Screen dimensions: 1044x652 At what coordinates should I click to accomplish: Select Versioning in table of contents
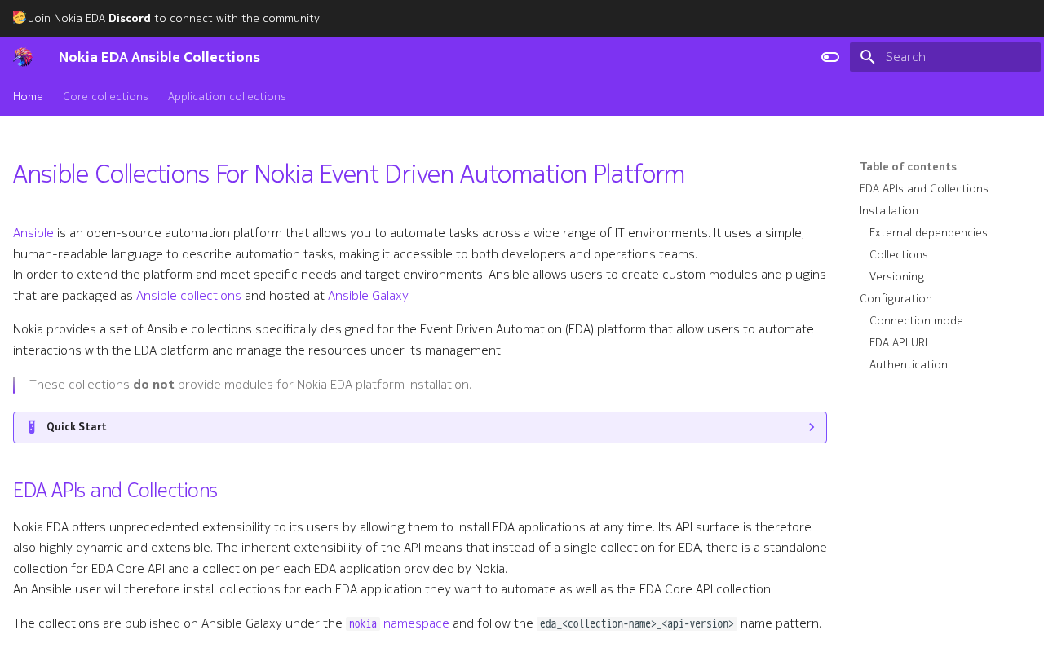[x=896, y=276]
